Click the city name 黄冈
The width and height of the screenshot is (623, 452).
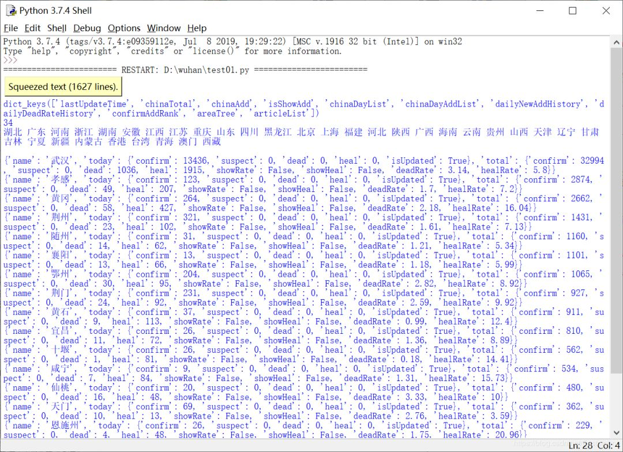click(60, 198)
